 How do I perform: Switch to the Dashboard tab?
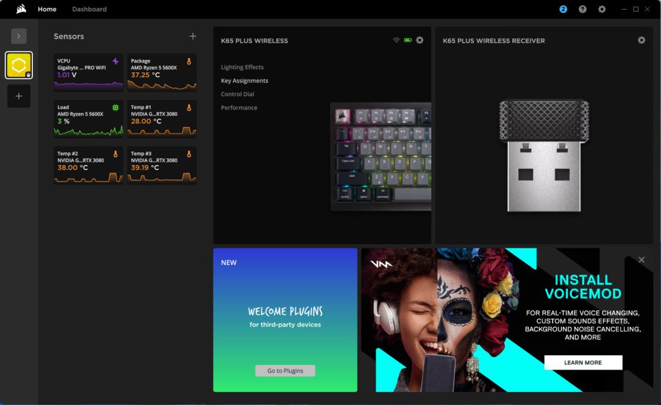coord(89,9)
